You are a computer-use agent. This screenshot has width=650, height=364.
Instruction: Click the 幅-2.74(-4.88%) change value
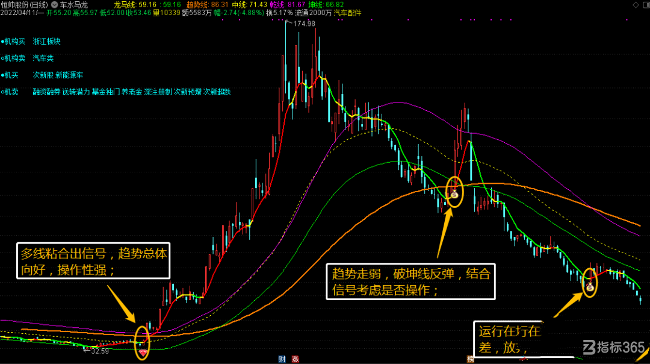239,13
